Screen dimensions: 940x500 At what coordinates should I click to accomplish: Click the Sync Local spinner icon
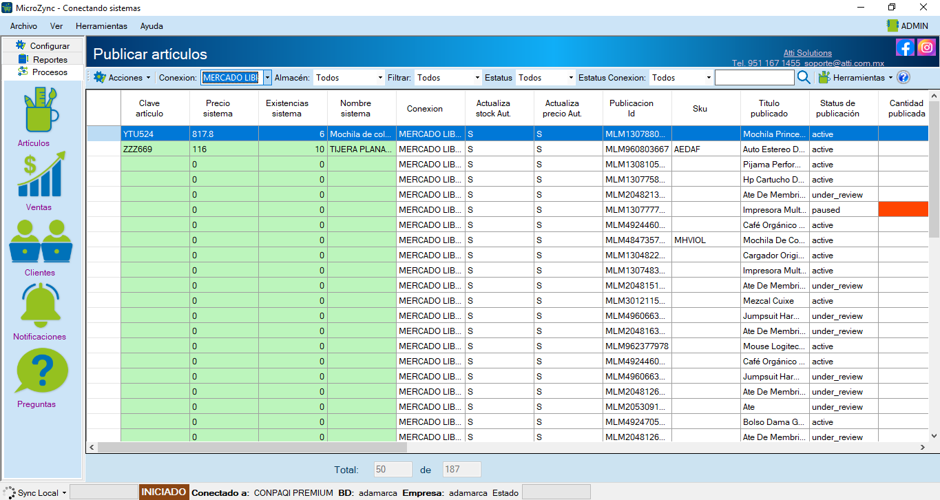[8, 492]
